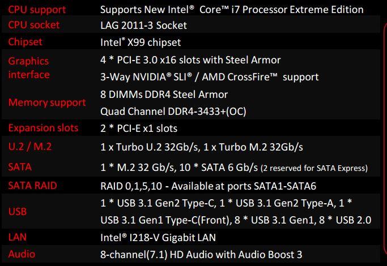This screenshot has height=266, width=387.
Task: Click the 2 * PCI-E x1 slots text
Action: click(138, 128)
